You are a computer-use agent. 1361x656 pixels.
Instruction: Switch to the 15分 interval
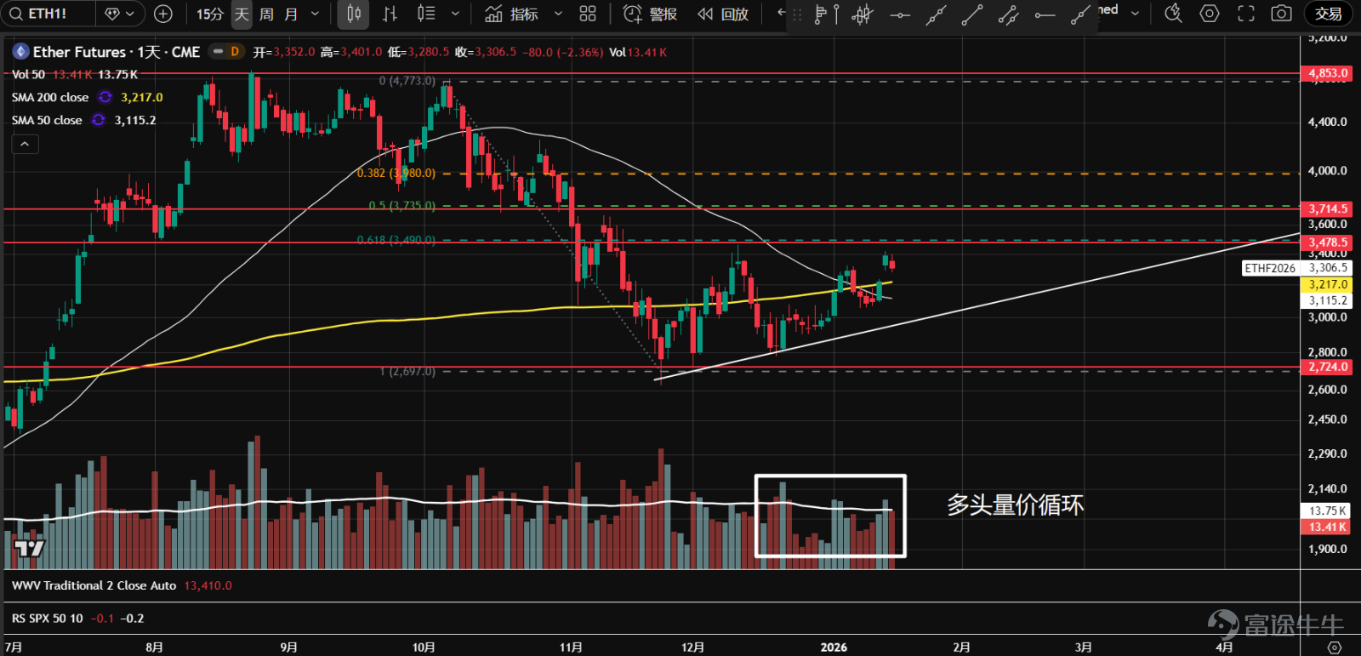209,14
